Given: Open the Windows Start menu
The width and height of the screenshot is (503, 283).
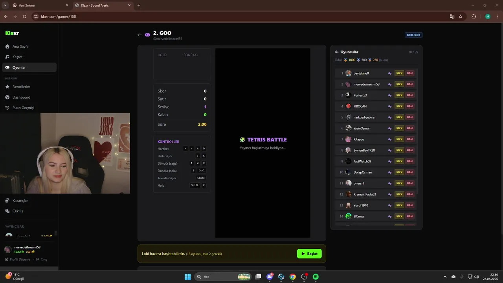Looking at the screenshot, I should tap(187, 277).
